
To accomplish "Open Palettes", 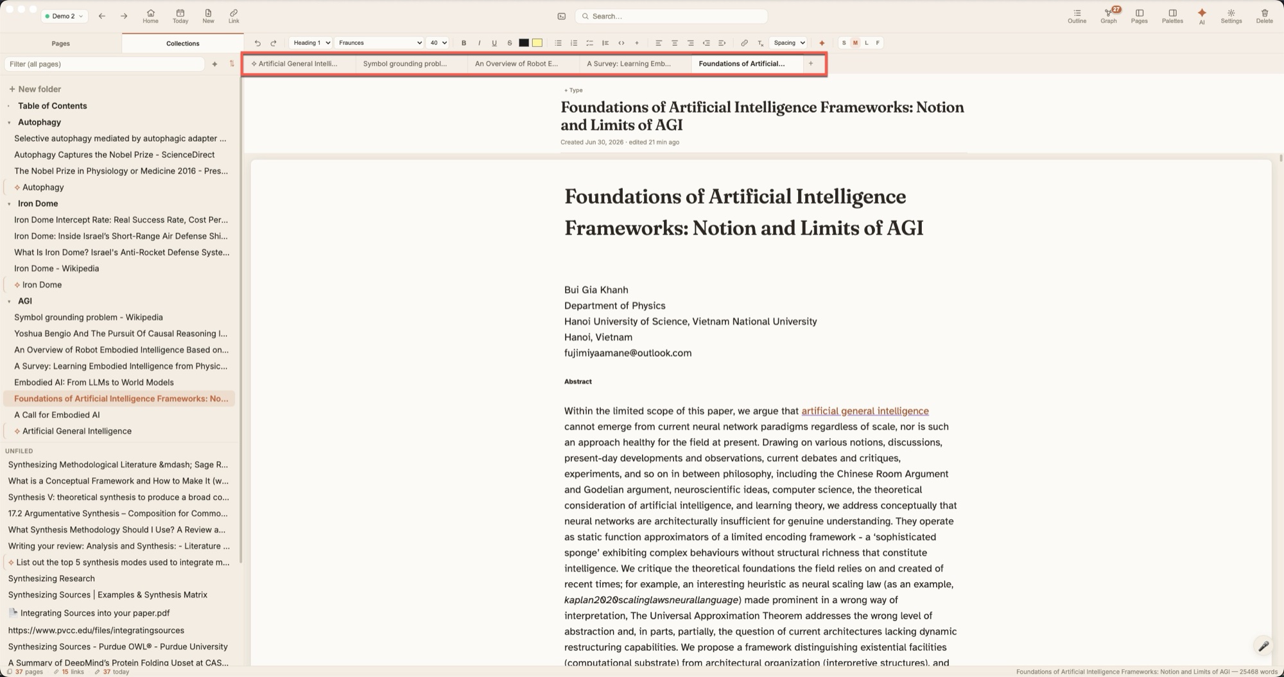I will point(1172,16).
